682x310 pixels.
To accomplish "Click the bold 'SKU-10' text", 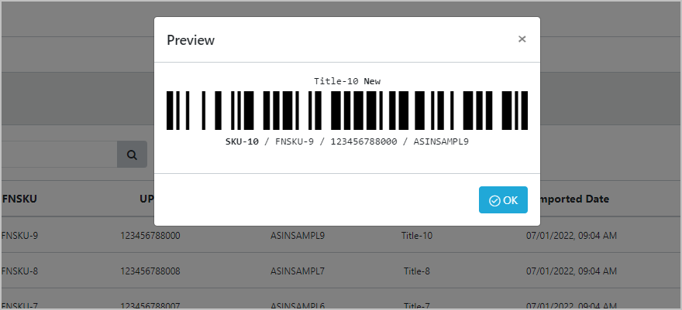I will point(242,141).
